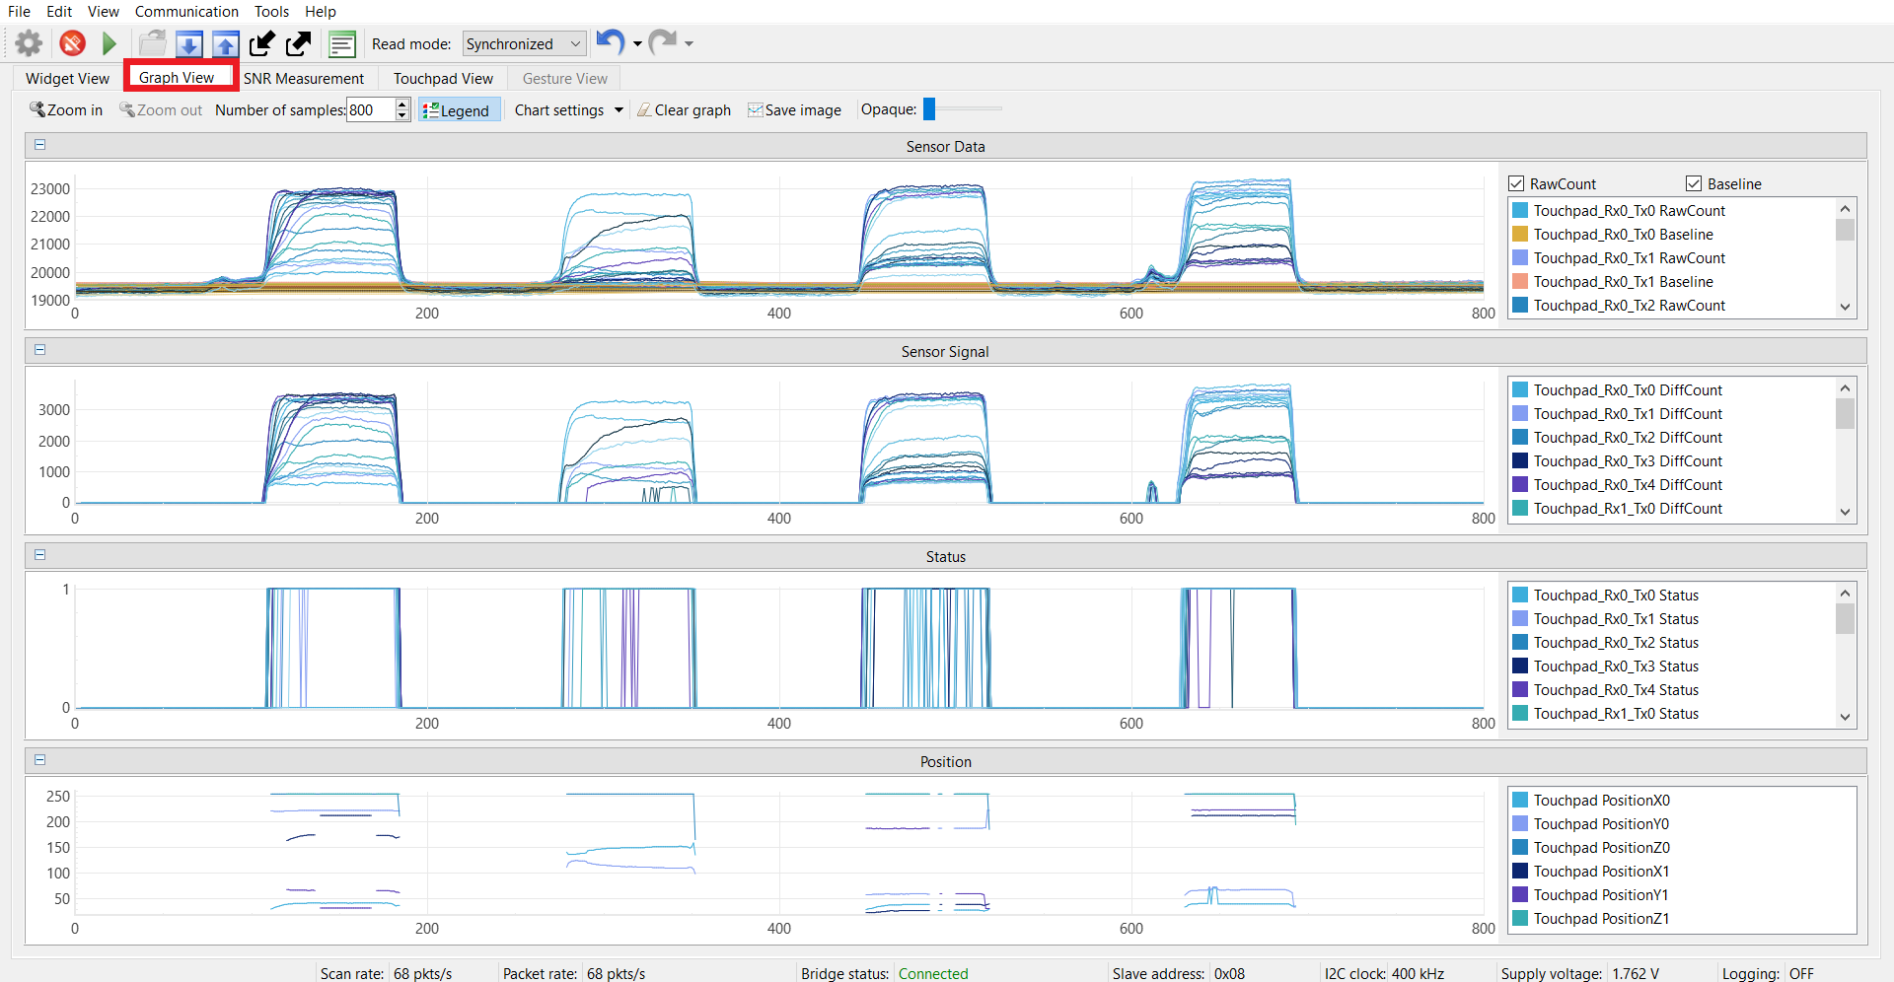Open the File menu

[x=19, y=11]
